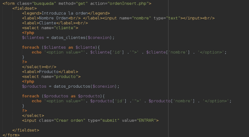Click the value "ENTRAR" string
This screenshot has width=249, height=137.
tap(146, 120)
